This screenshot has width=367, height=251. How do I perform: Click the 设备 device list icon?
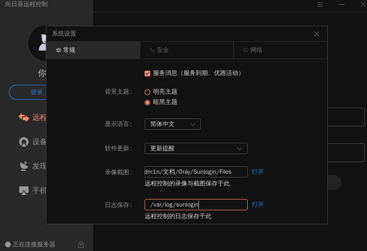(23, 142)
